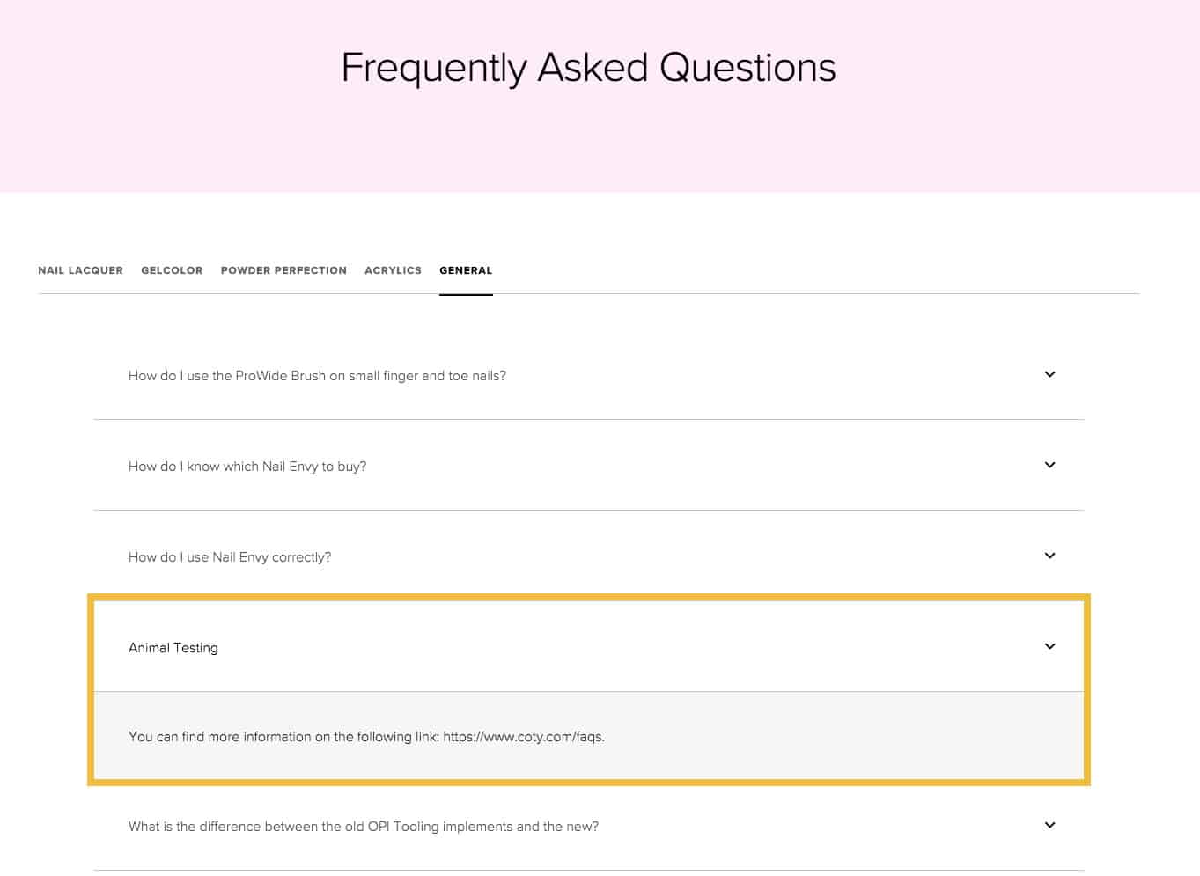Click the word 'Questions' in the page heading
Viewport: 1200px width, 876px height.
(x=747, y=68)
